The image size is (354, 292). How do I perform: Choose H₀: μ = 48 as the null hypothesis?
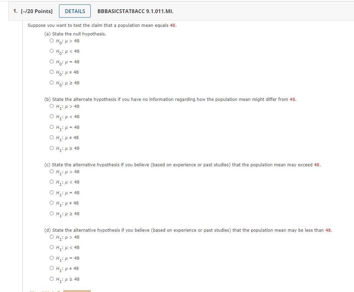[x=51, y=62]
